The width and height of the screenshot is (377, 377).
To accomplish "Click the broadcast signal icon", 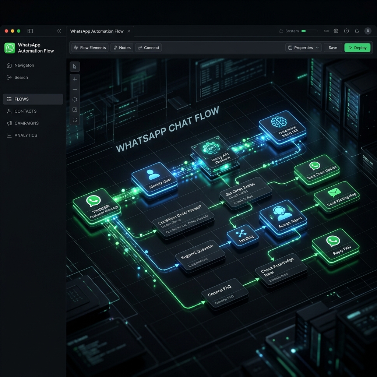I will coord(326,31).
